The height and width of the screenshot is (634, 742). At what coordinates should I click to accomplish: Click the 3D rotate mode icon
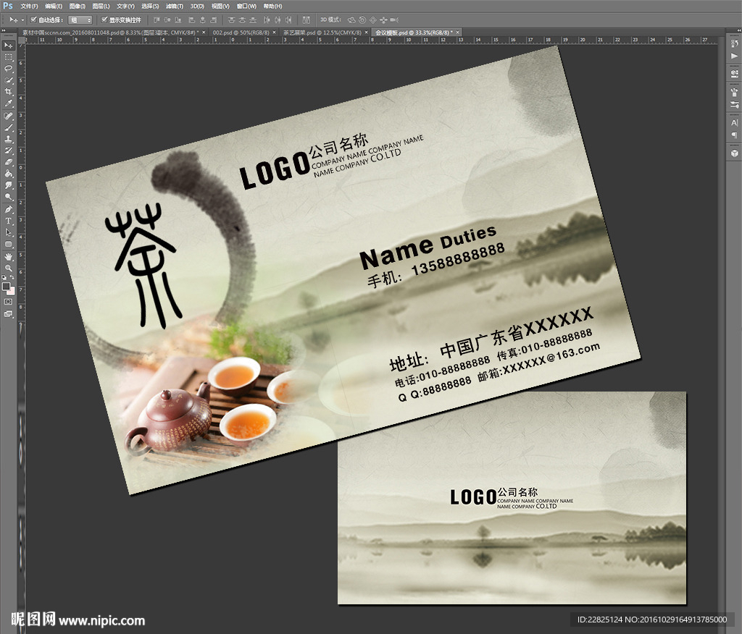coord(351,20)
